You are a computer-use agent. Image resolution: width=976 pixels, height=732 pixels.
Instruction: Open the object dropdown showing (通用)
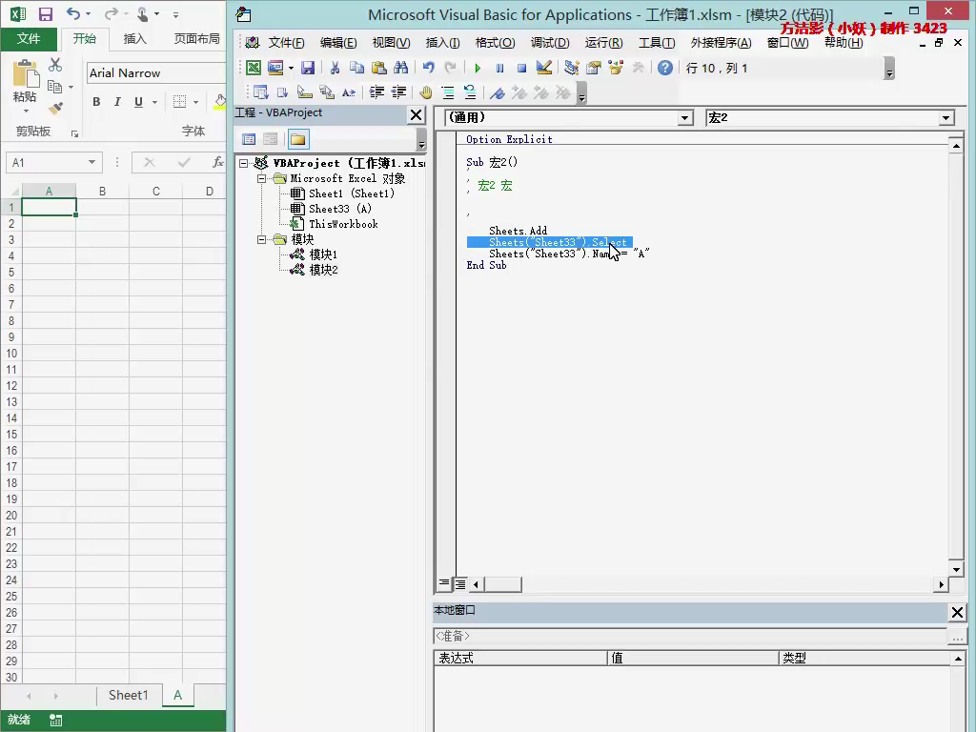684,117
